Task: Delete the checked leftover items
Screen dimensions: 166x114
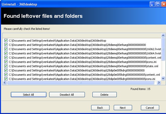Action: pos(105,95)
